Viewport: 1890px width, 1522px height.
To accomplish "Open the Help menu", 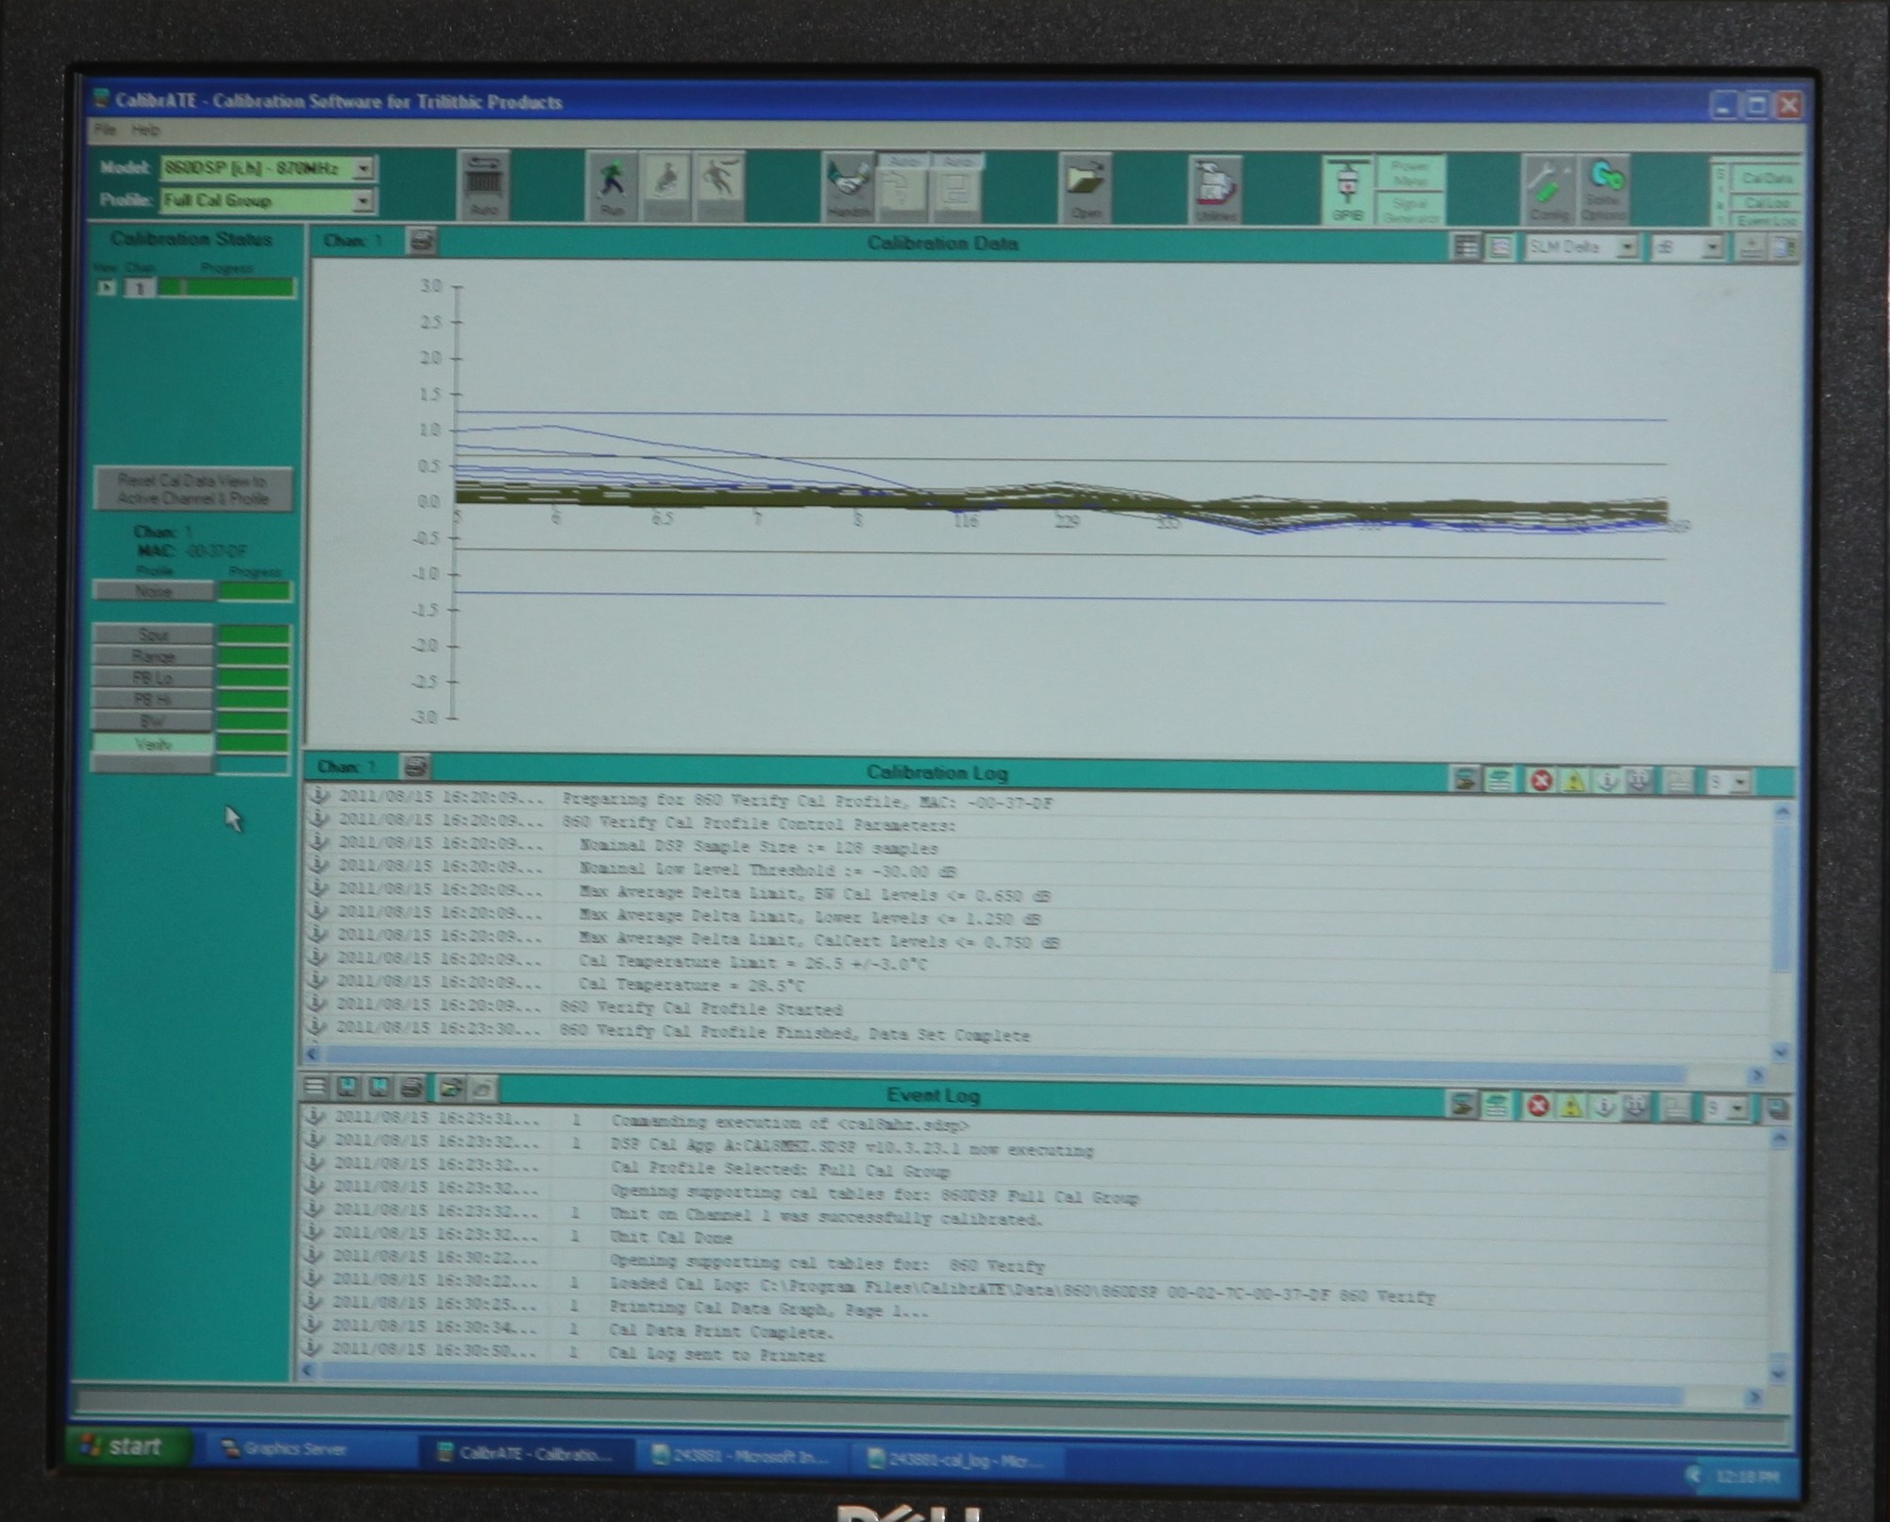I will coord(145,130).
